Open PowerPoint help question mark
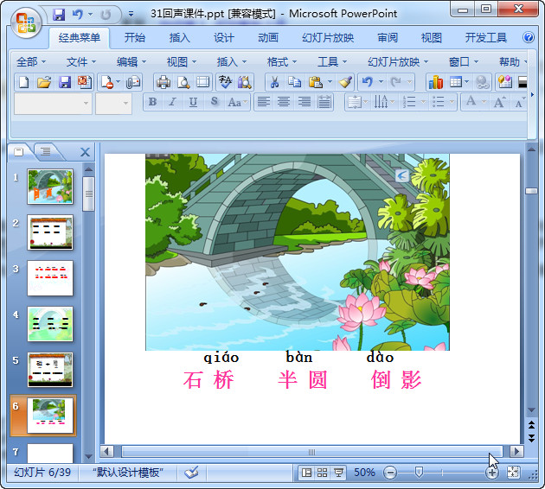545x489 pixels. click(x=529, y=37)
